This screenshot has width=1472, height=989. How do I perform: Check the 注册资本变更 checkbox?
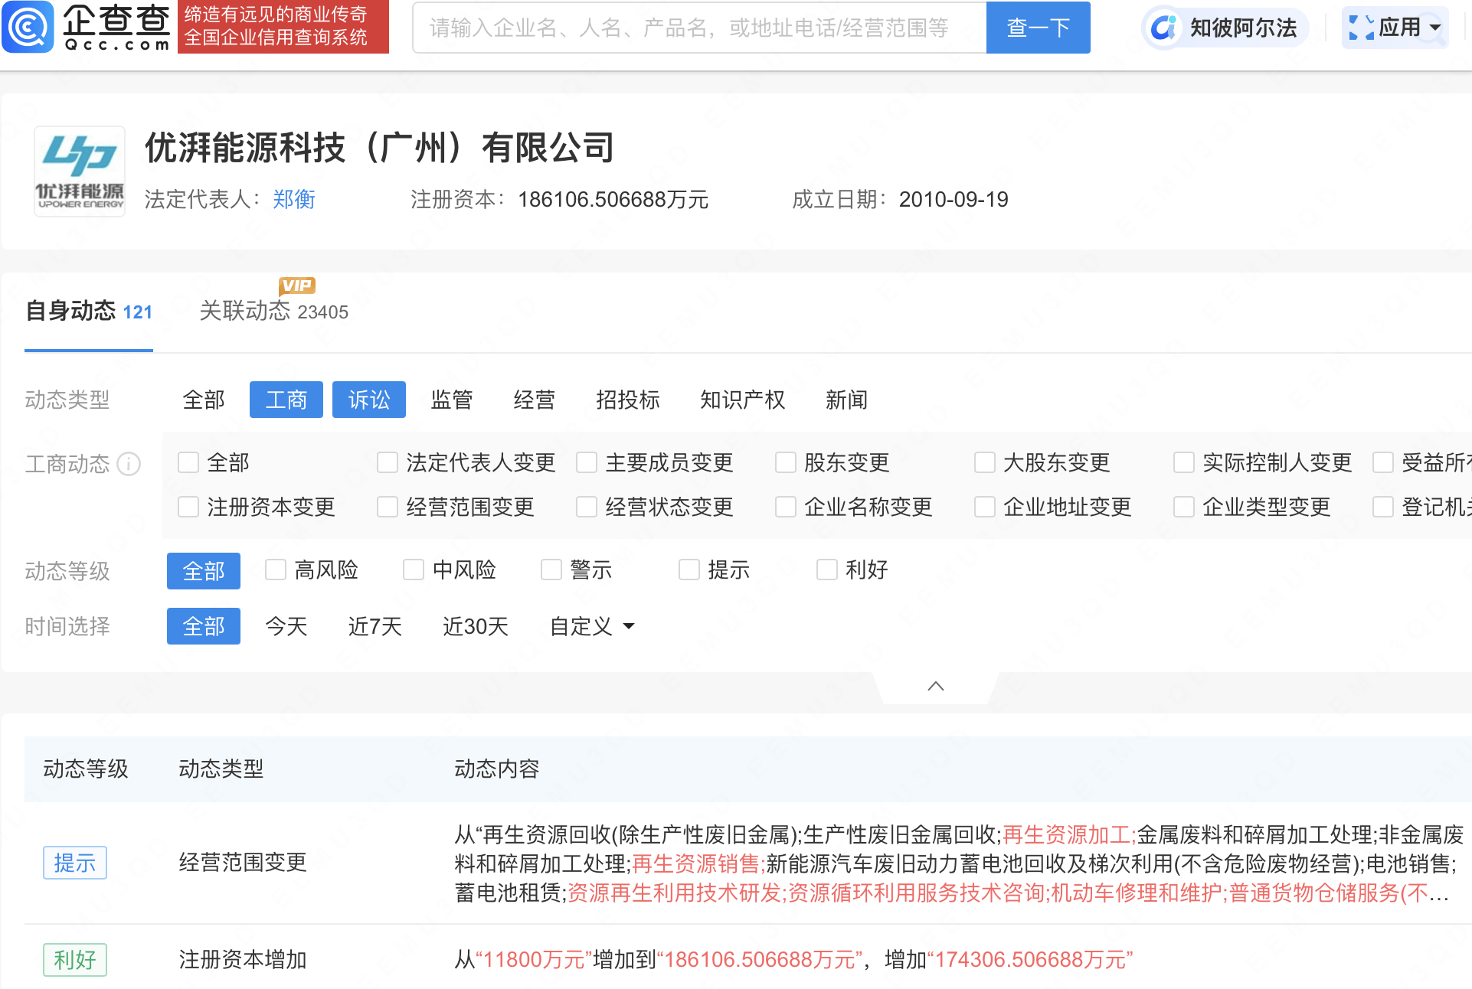click(188, 507)
